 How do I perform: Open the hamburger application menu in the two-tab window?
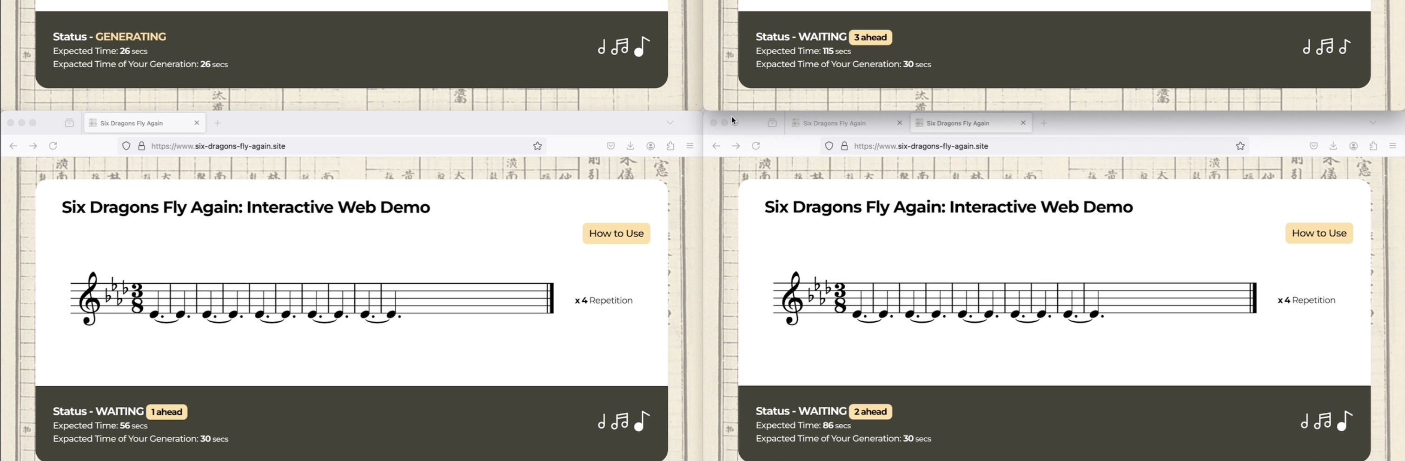click(1393, 146)
